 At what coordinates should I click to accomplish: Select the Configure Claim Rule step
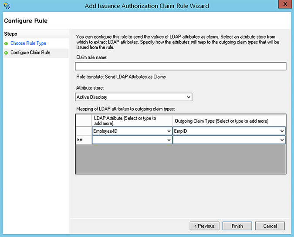(30, 53)
